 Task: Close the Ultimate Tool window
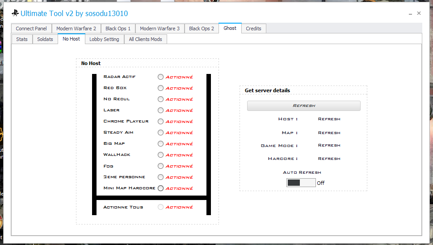(x=419, y=13)
